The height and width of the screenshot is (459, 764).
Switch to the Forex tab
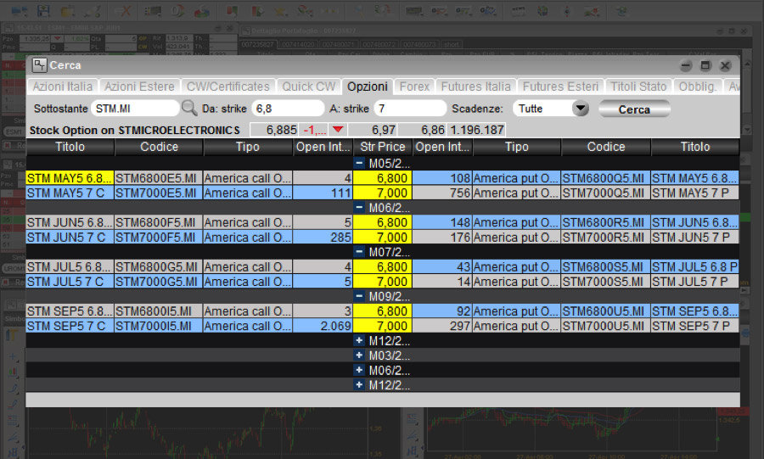414,87
